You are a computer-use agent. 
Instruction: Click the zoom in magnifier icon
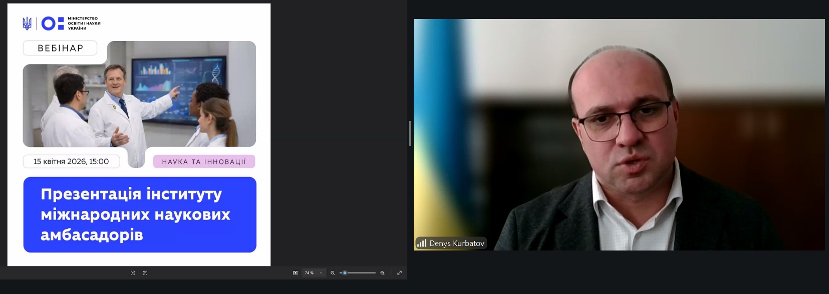[382, 273]
